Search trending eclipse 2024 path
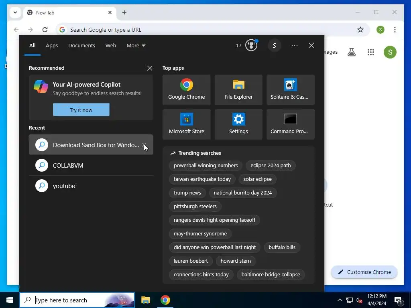Image resolution: width=411 pixels, height=308 pixels. point(271,166)
